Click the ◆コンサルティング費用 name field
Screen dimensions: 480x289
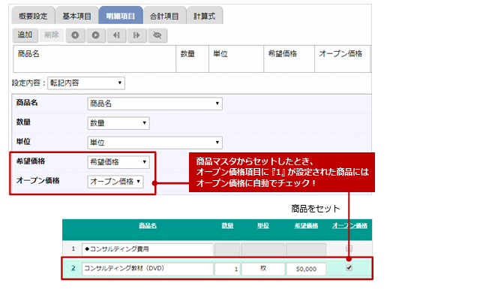[148, 249]
